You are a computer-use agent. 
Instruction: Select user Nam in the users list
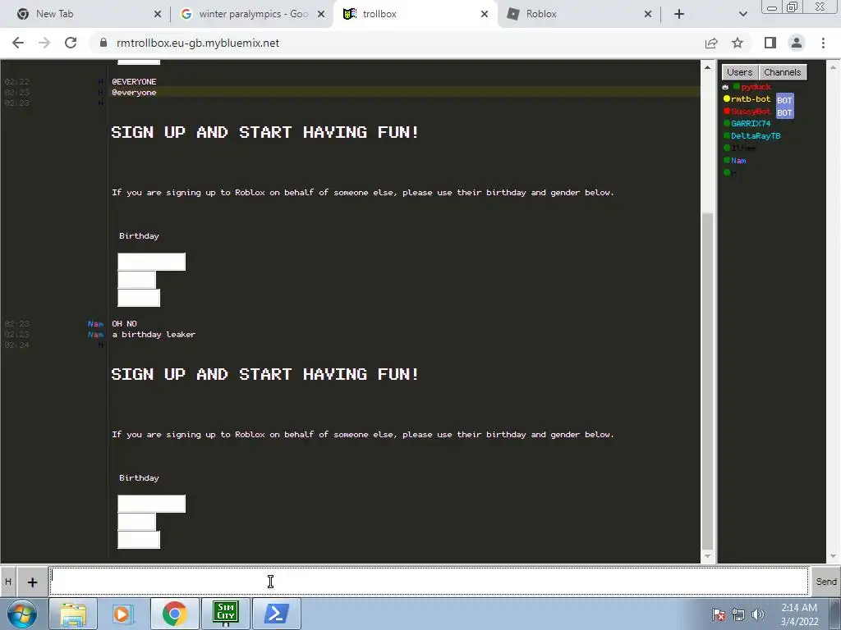[x=738, y=160]
